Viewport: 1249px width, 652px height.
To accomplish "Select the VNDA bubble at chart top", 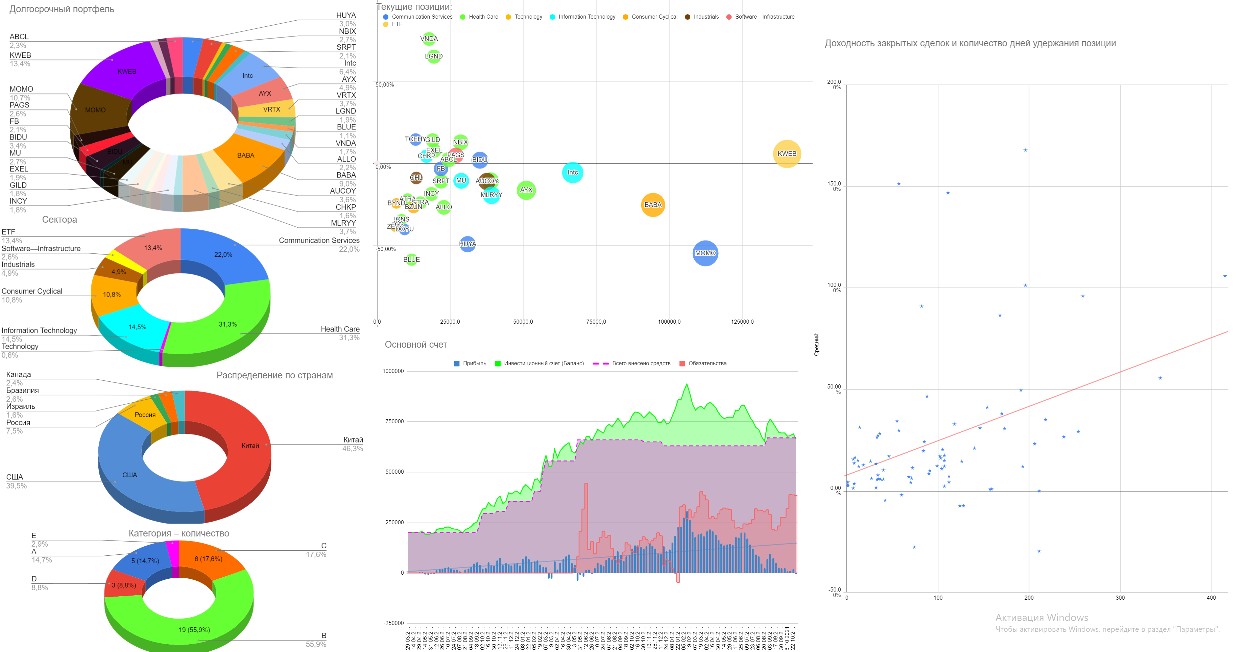I will click(429, 39).
